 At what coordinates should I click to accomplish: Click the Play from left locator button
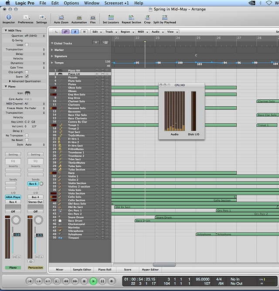39,281
